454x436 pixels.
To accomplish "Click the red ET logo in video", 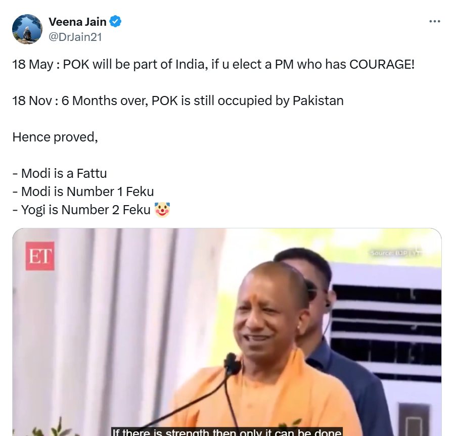I will pos(40,256).
